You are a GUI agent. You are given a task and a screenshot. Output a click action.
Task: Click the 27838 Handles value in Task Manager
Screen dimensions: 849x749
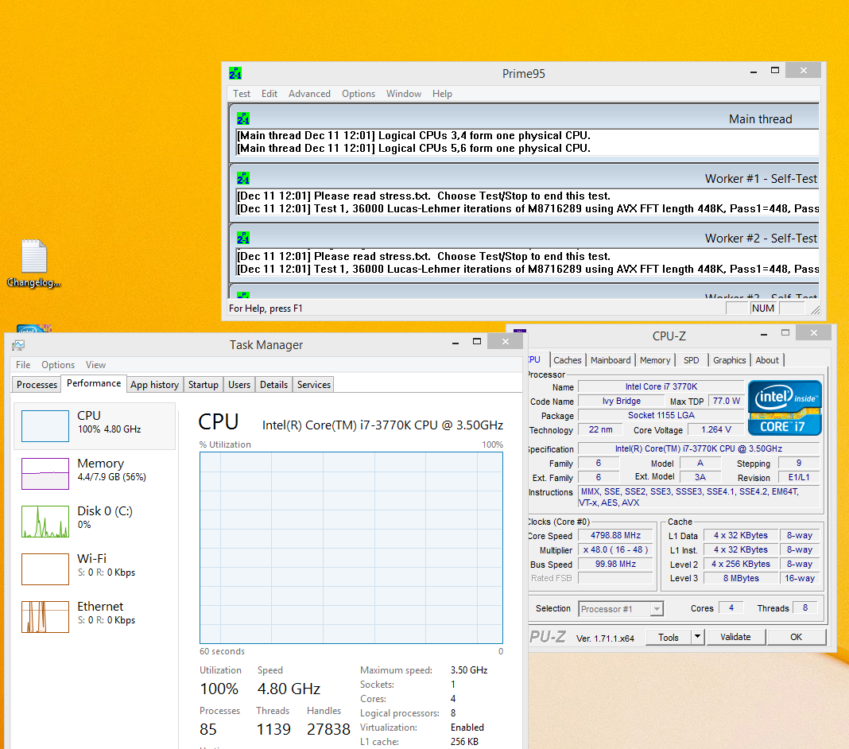[x=328, y=729]
